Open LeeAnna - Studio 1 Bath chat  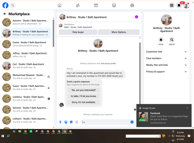pyautogui.click(x=26, y=98)
